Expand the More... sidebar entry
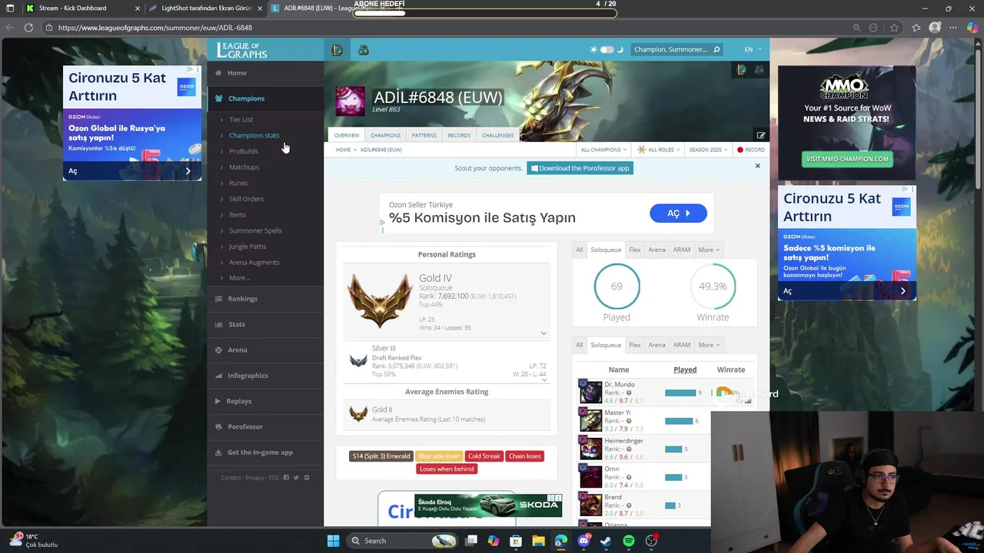The image size is (984, 553). click(x=239, y=278)
